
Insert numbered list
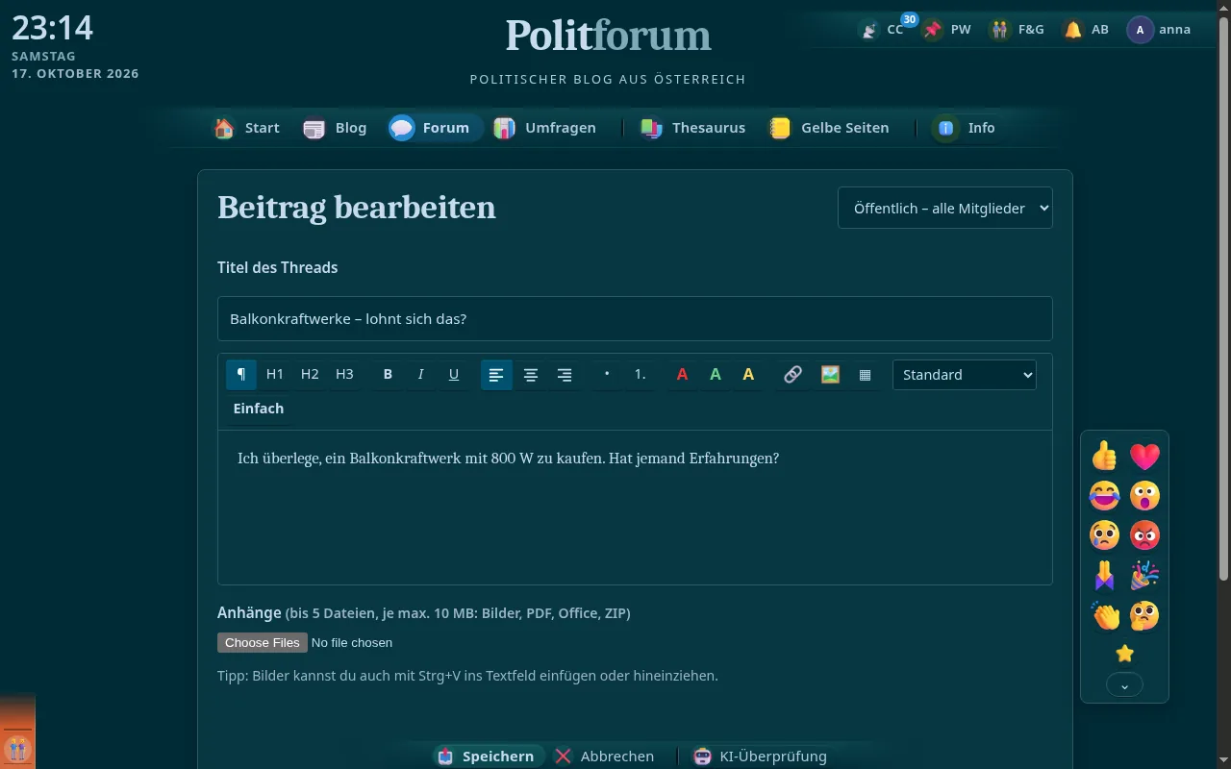coord(640,375)
